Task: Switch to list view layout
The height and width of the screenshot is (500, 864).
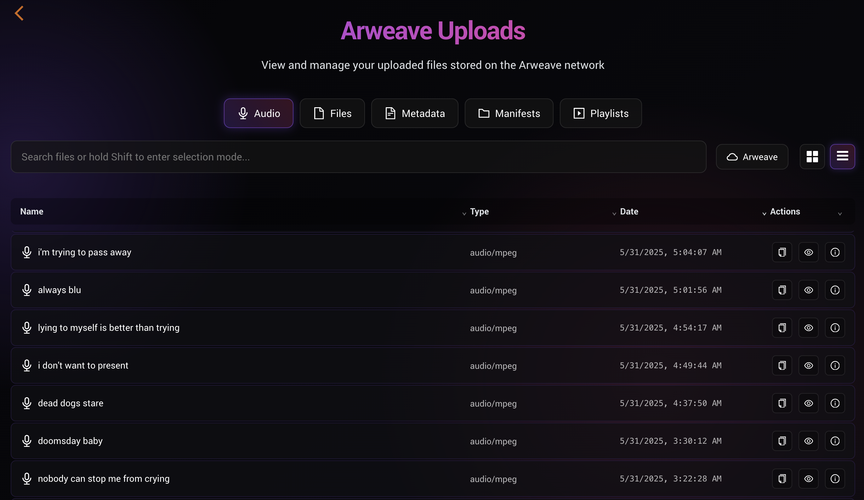Action: pyautogui.click(x=842, y=157)
